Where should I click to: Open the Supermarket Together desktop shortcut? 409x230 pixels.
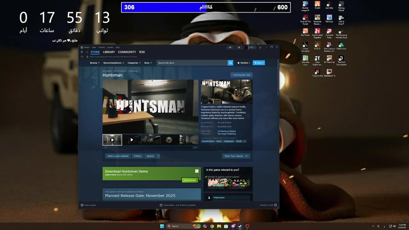coord(317,34)
